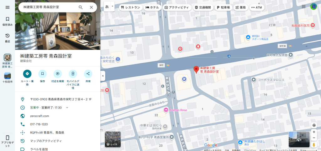
Task: Open Saved places (保存済み)
Action: tap(8, 22)
